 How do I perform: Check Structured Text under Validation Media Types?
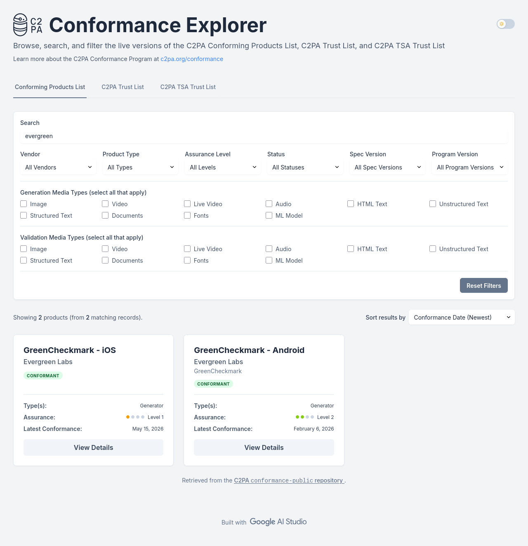pos(24,261)
